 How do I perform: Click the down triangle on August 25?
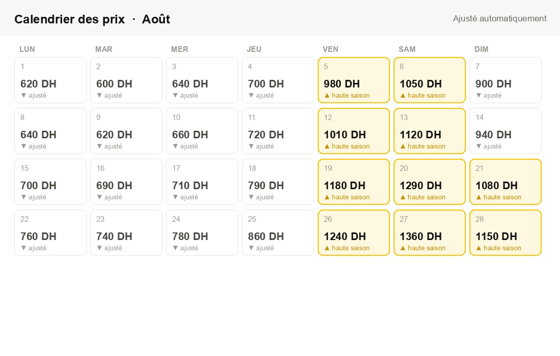click(x=251, y=248)
